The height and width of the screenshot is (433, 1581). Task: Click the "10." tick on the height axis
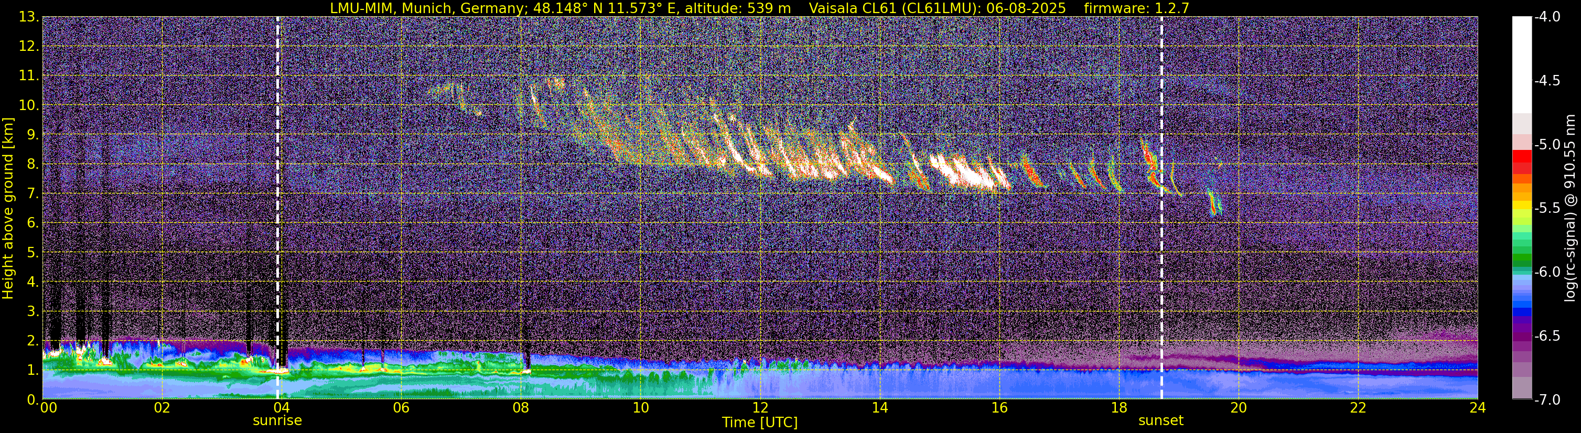[x=29, y=105]
